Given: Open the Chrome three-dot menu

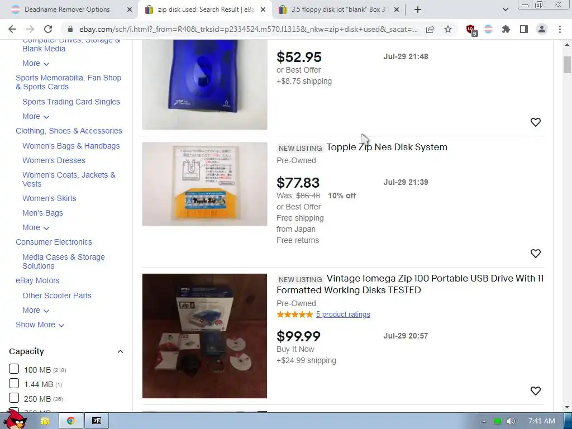Looking at the screenshot, I should (560, 29).
